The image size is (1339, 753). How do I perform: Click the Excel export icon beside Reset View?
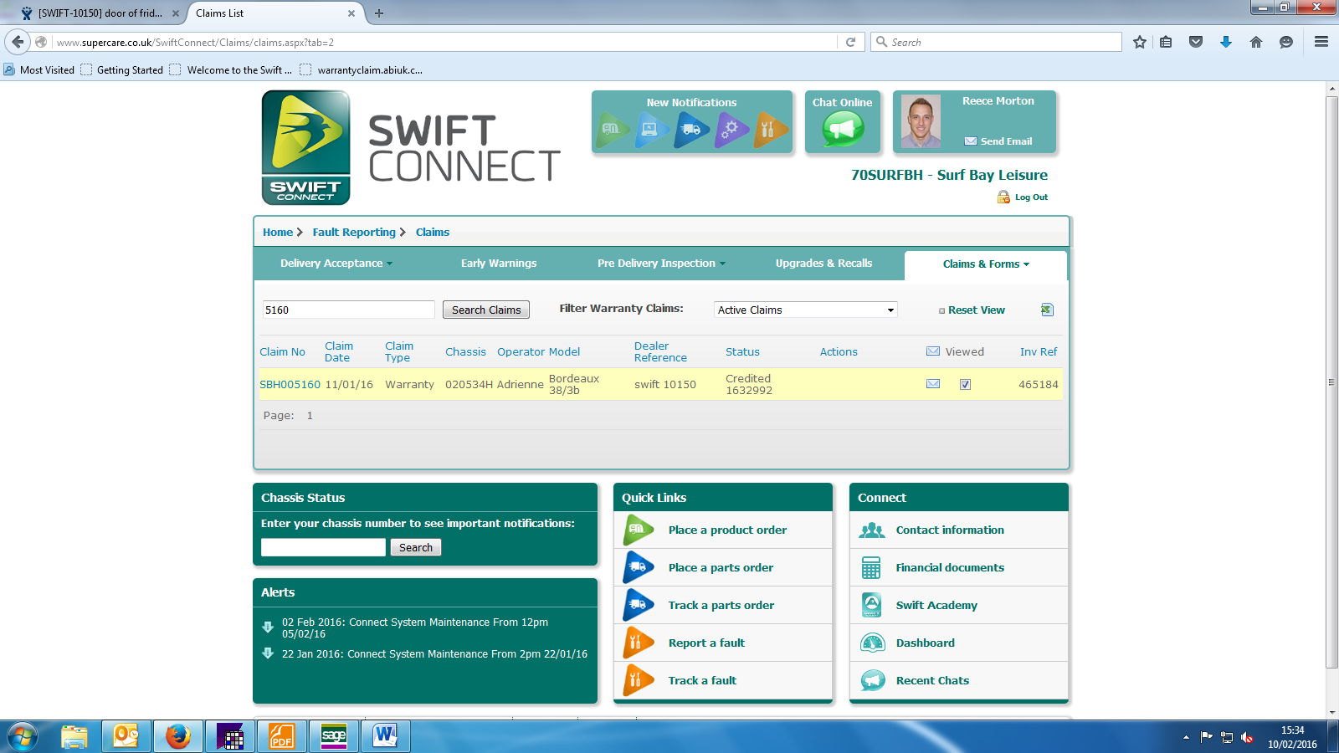pos(1046,310)
